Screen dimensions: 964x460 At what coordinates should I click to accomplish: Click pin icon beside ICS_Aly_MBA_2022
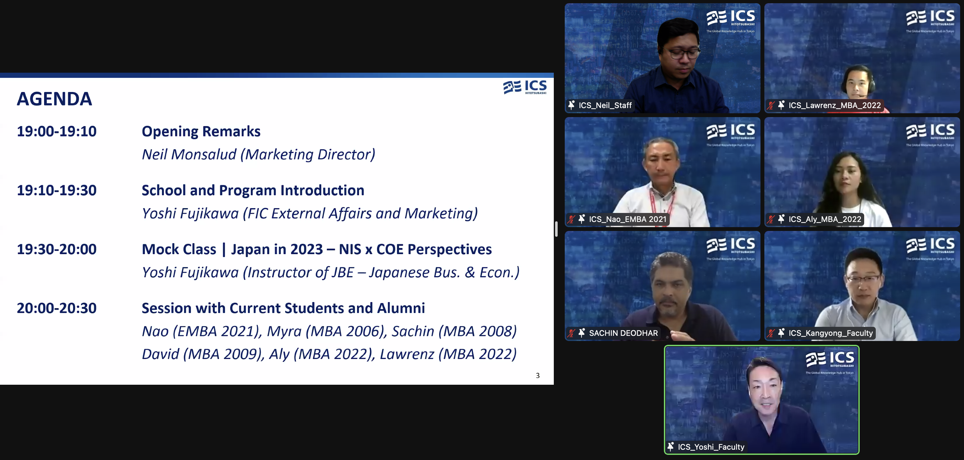(781, 219)
